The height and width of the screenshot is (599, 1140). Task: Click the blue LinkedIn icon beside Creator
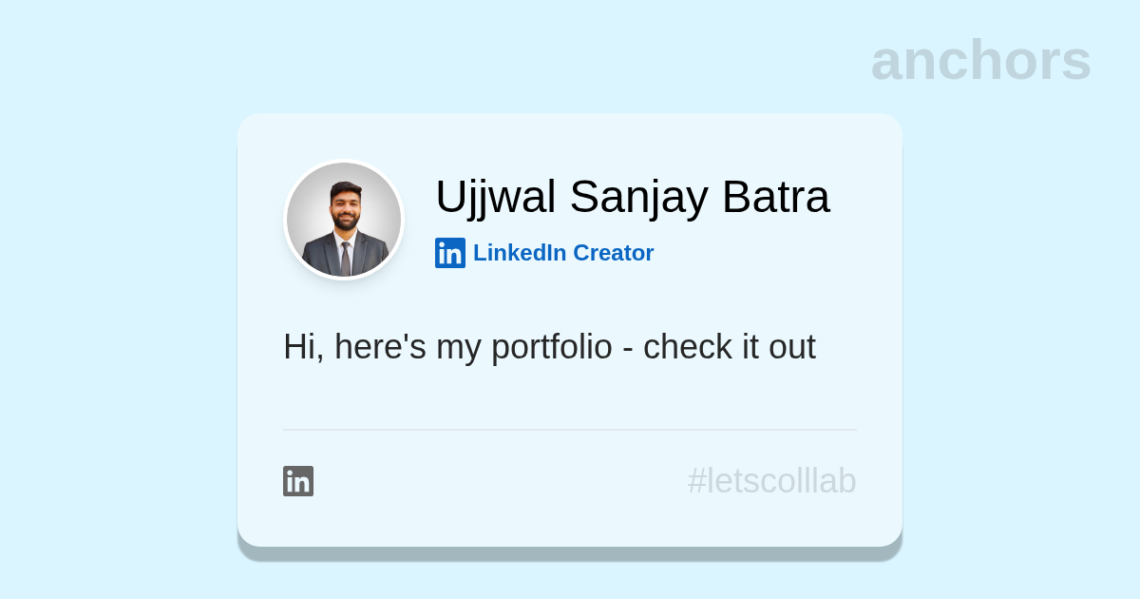click(450, 253)
